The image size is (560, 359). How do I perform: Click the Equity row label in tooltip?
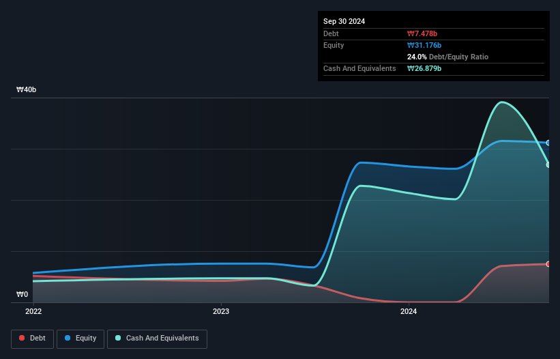point(334,45)
